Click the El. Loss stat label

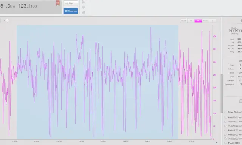point(231,49)
